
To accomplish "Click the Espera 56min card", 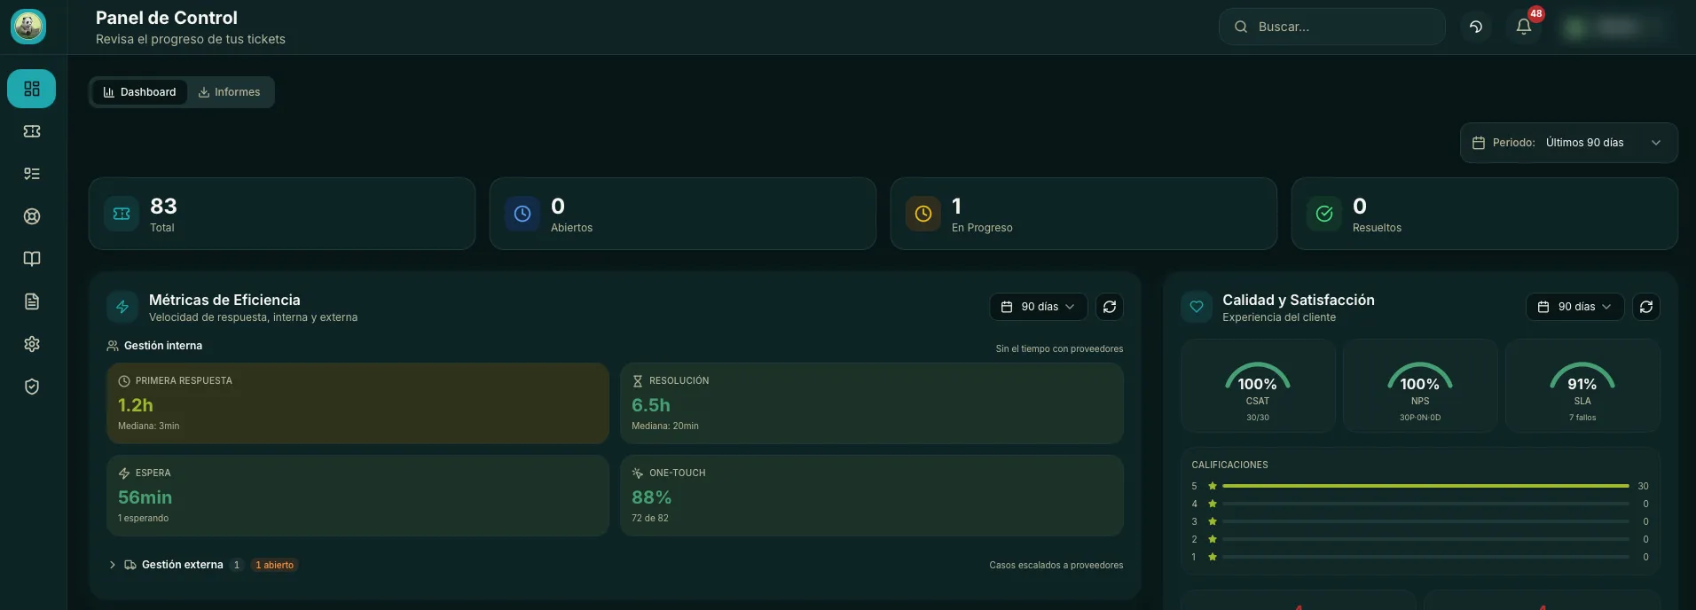I will point(357,496).
